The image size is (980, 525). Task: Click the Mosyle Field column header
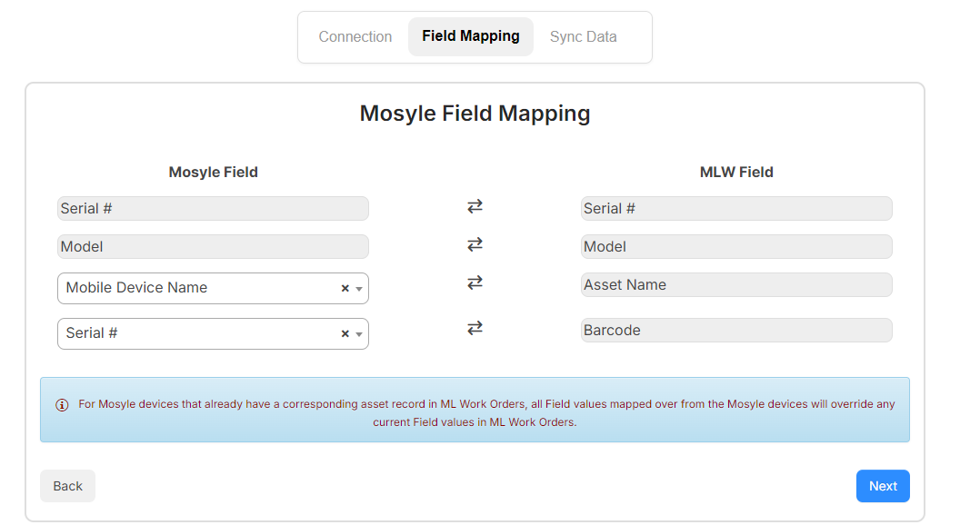click(213, 173)
